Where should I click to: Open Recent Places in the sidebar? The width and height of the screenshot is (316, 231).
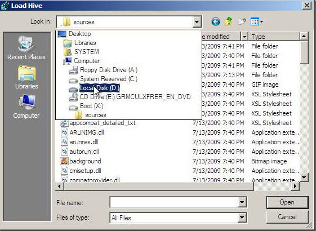[26, 48]
